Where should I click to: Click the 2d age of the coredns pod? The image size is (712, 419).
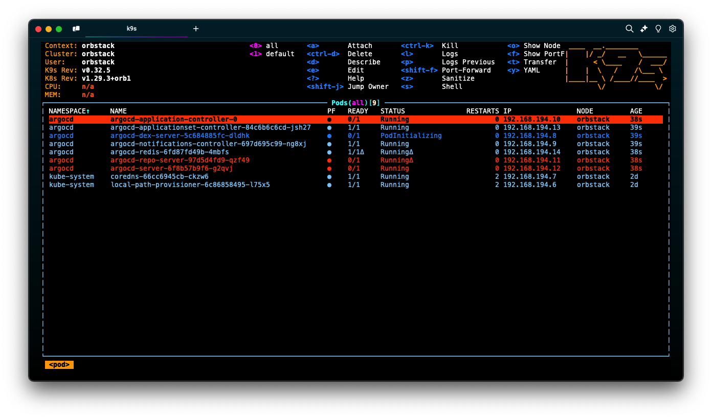pyautogui.click(x=634, y=177)
